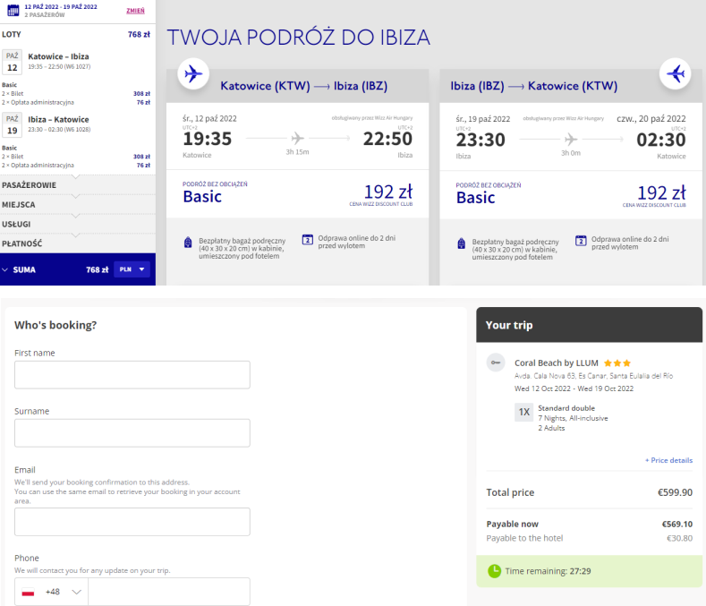Click into the Email input field
The width and height of the screenshot is (706, 606).
click(x=132, y=522)
